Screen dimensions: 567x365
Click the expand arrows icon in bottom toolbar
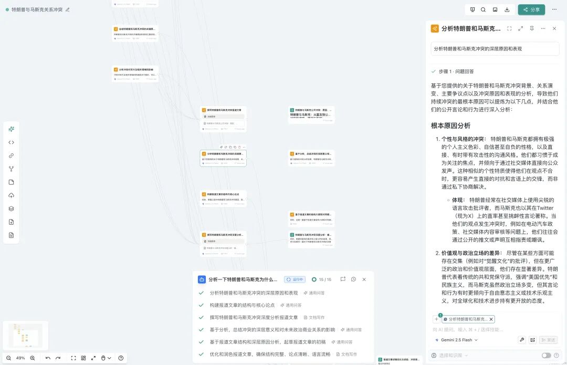click(93, 358)
